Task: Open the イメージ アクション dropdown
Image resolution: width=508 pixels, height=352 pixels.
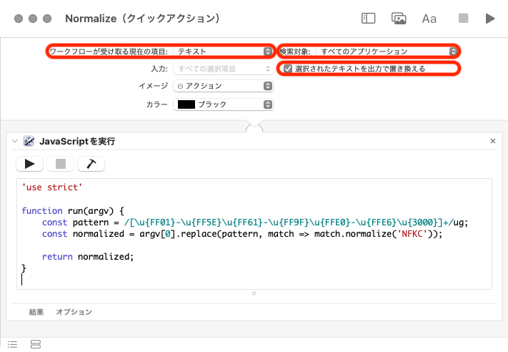Action: tap(224, 86)
